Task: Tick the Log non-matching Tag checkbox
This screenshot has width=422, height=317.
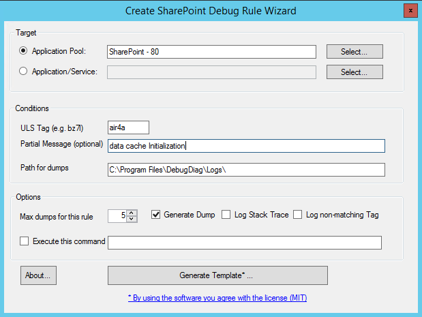Action: tap(298, 215)
